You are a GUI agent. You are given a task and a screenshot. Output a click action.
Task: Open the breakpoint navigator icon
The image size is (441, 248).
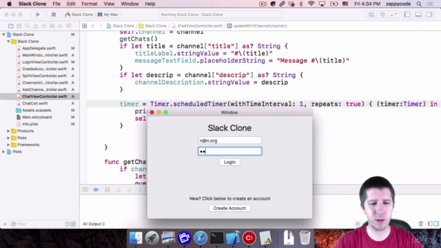tap(60, 26)
